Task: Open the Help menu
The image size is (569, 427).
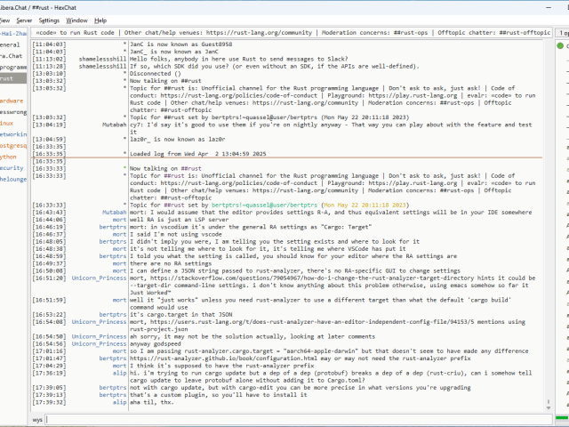Action: [100, 20]
